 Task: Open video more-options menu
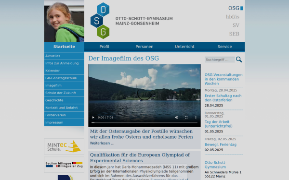196,118
